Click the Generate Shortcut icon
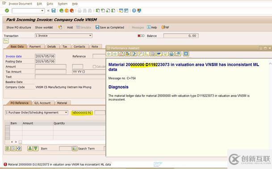Viewport: 272px width, 169px height. 126,11
